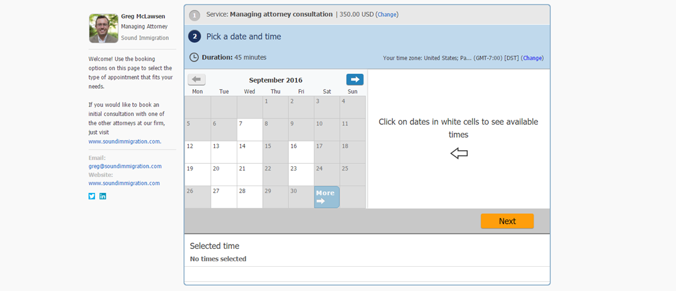Click the duration clock icon

click(x=194, y=57)
